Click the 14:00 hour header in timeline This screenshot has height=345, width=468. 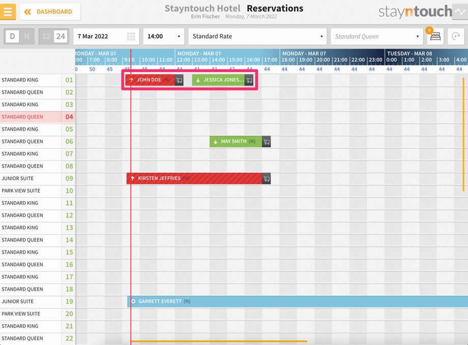[x=218, y=60]
